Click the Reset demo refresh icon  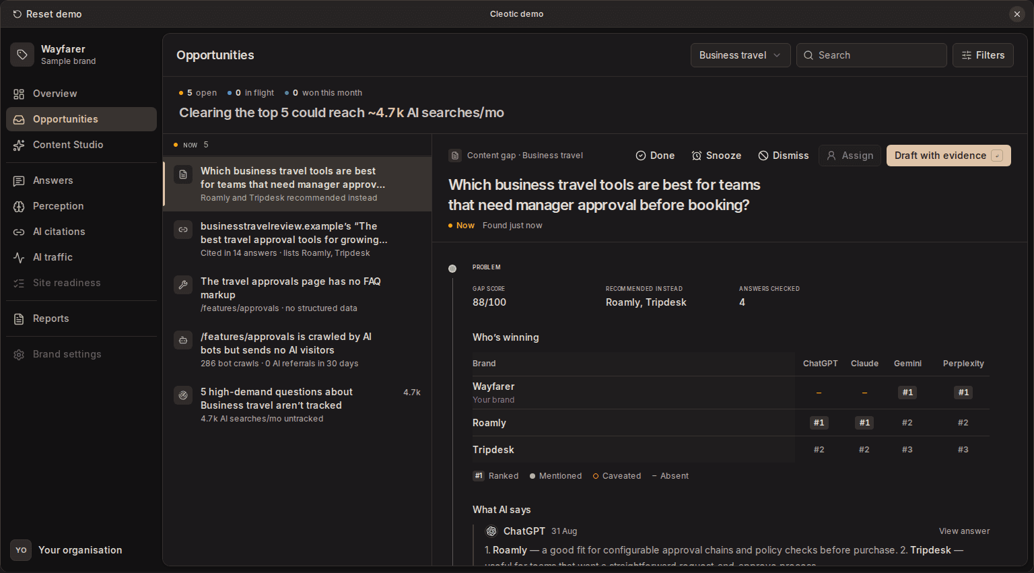coord(17,14)
